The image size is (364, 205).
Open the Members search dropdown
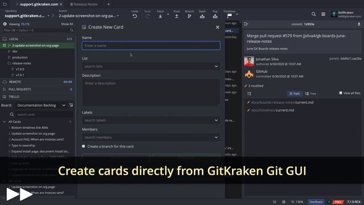151,137
